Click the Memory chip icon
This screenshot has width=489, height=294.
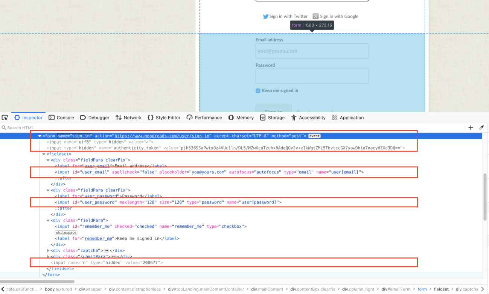click(x=231, y=118)
